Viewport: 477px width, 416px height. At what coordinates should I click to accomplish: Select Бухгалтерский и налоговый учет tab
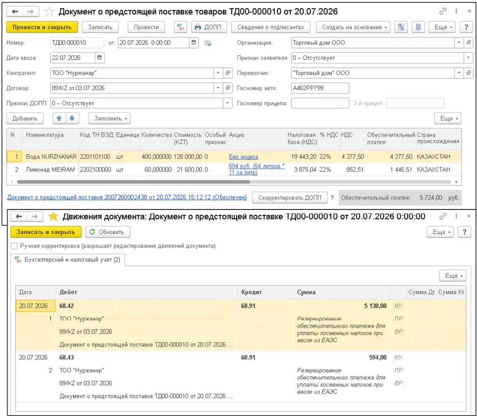pyautogui.click(x=68, y=260)
